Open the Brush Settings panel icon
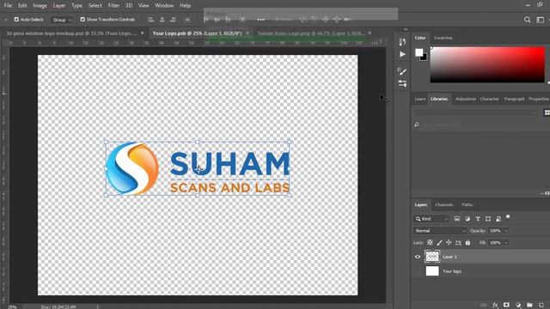The height and width of the screenshot is (309, 550). [402, 71]
